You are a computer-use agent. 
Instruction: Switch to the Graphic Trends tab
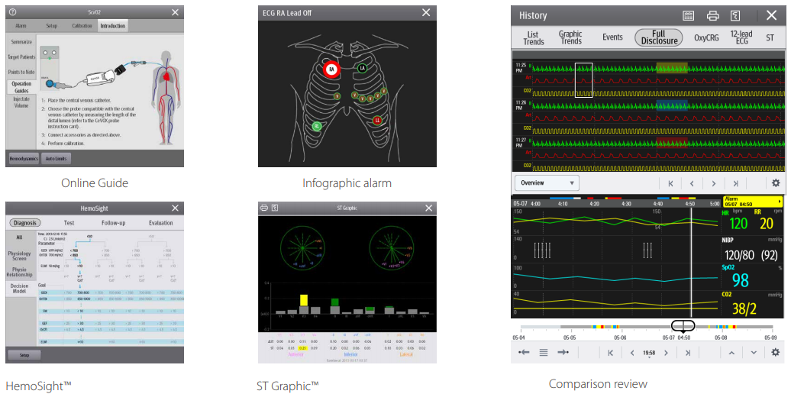[x=570, y=37]
